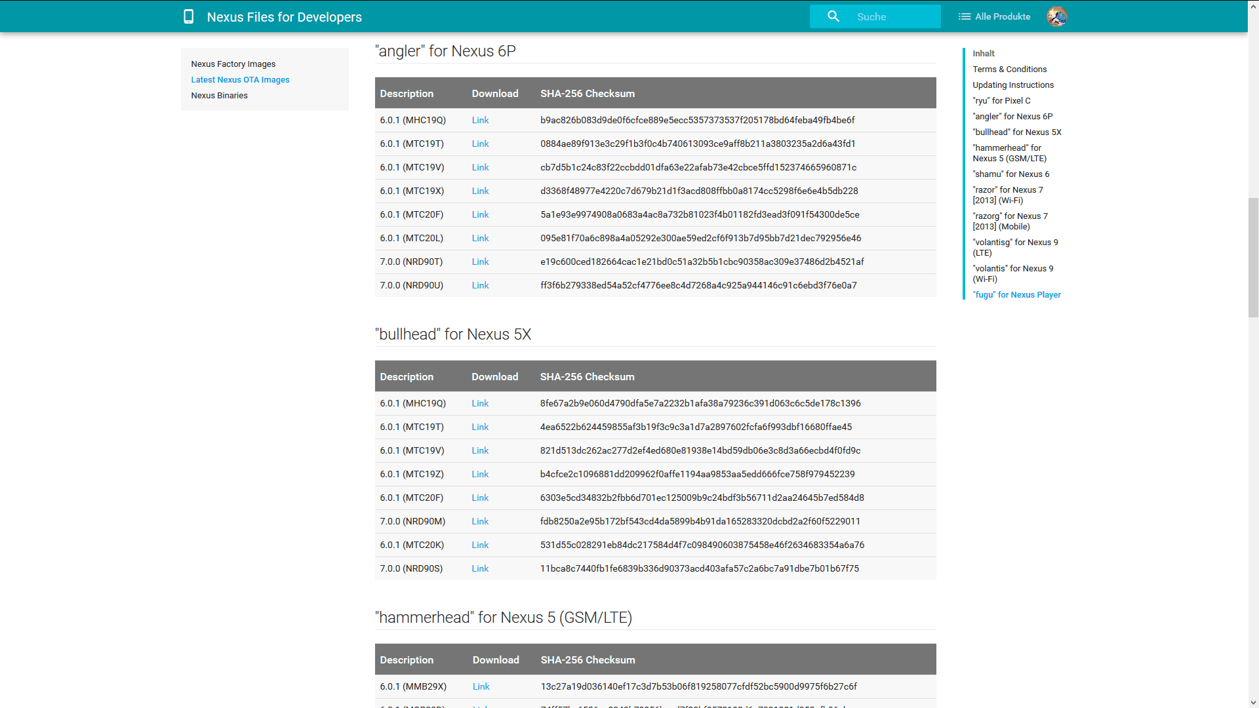The height and width of the screenshot is (708, 1259).
Task: Download angler 6.0.1 (MHC19Q) Link
Action: (x=480, y=120)
